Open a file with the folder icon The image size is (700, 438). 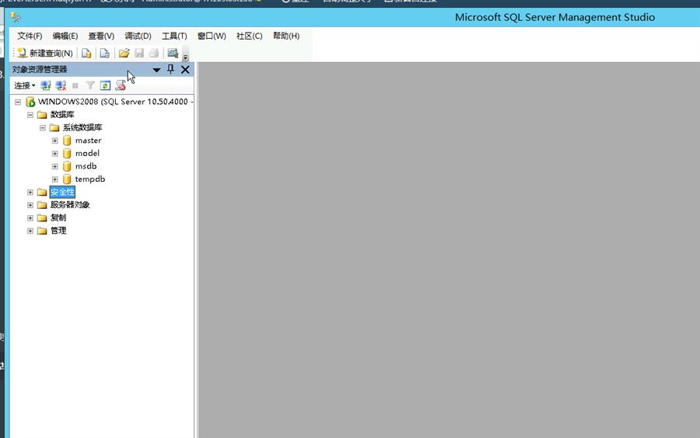click(x=124, y=54)
